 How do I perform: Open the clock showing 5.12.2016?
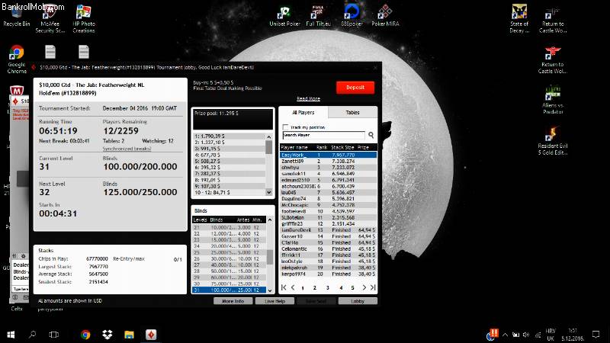click(x=573, y=335)
